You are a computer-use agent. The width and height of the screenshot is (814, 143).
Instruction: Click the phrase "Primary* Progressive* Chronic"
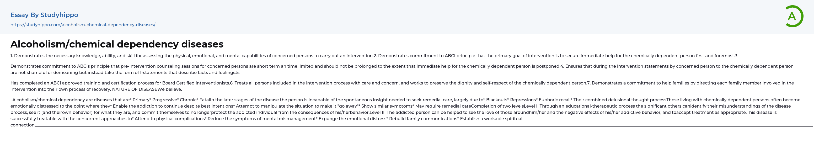point(165,100)
